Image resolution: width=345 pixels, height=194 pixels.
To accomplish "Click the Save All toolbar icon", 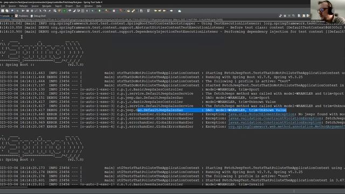I will click(7, 11).
